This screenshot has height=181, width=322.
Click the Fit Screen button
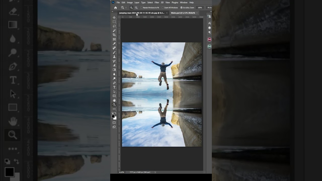(209, 8)
